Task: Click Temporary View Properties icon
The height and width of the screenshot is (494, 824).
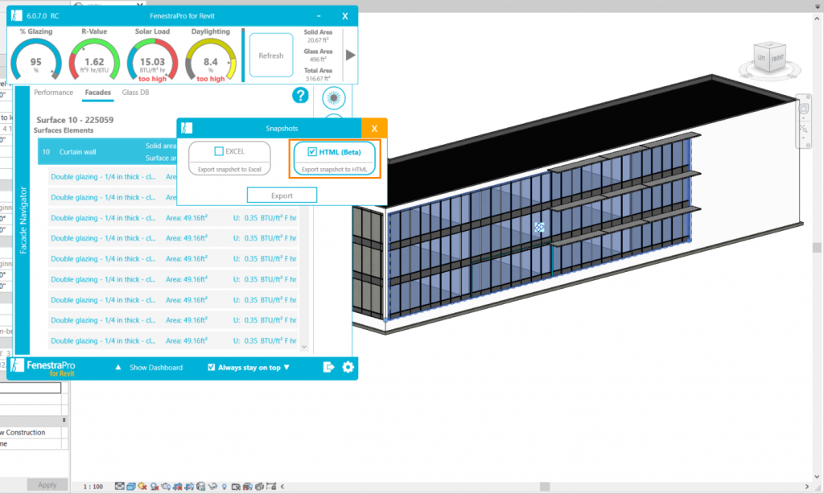Action: 236,487
